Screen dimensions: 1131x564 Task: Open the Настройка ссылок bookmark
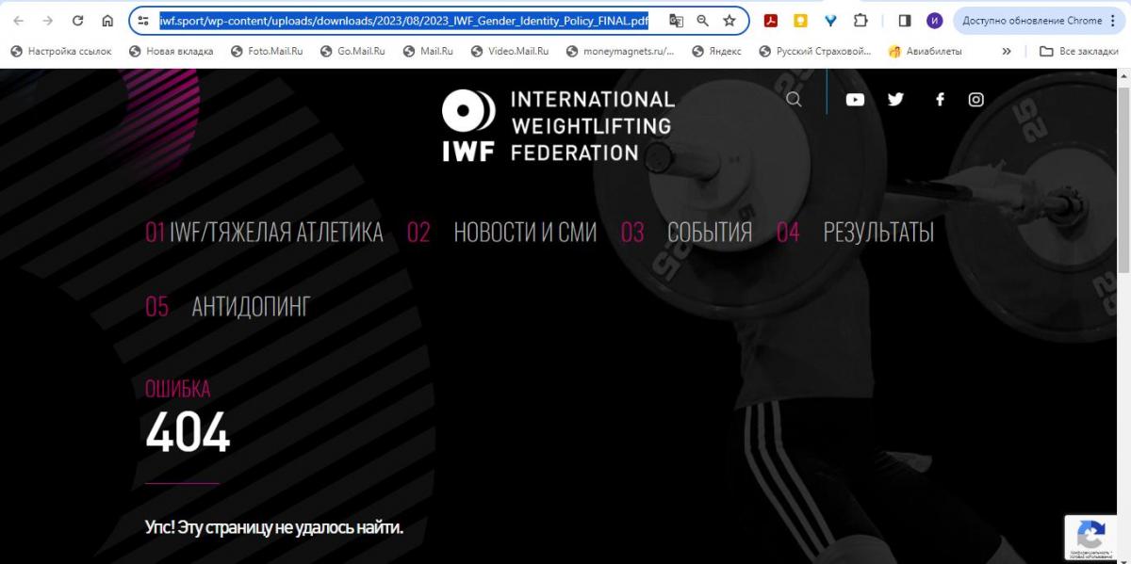60,51
